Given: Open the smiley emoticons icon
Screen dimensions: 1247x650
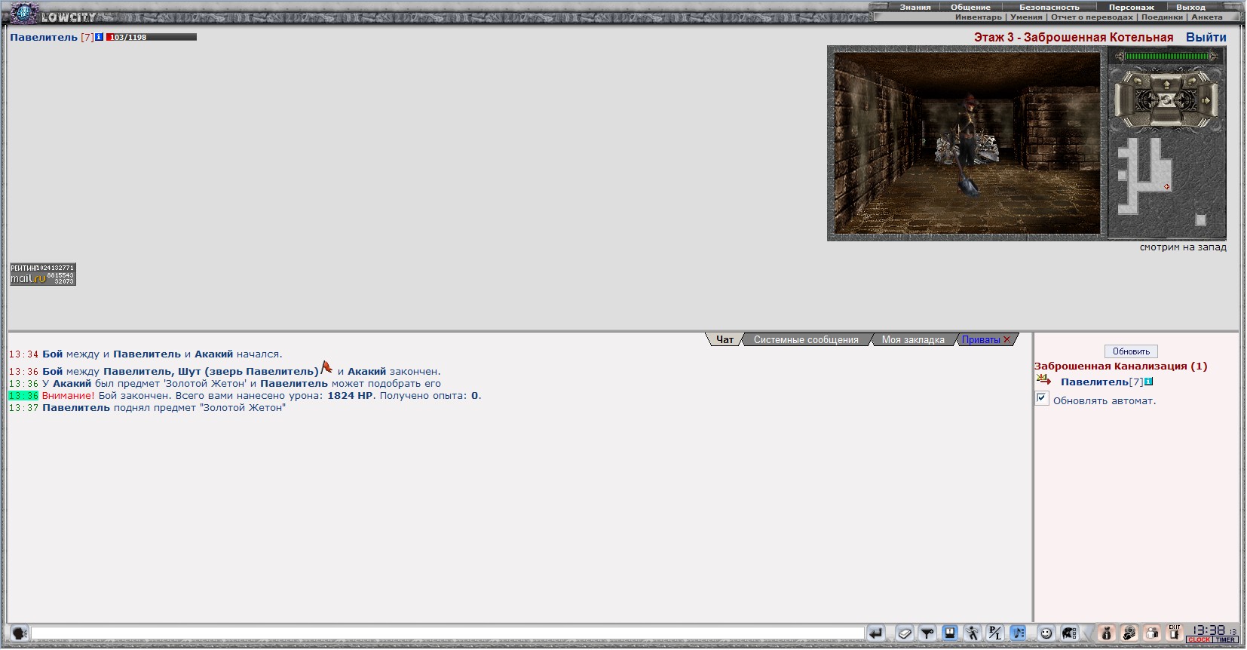Looking at the screenshot, I should click(x=1046, y=633).
